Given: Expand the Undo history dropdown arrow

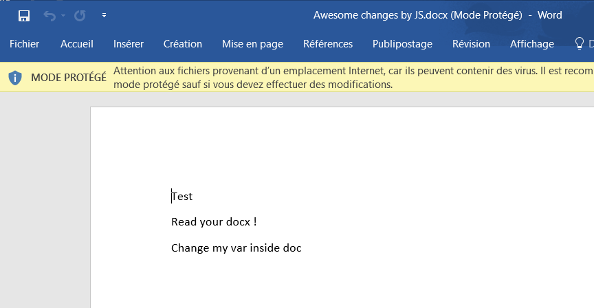Looking at the screenshot, I should 63,16.
